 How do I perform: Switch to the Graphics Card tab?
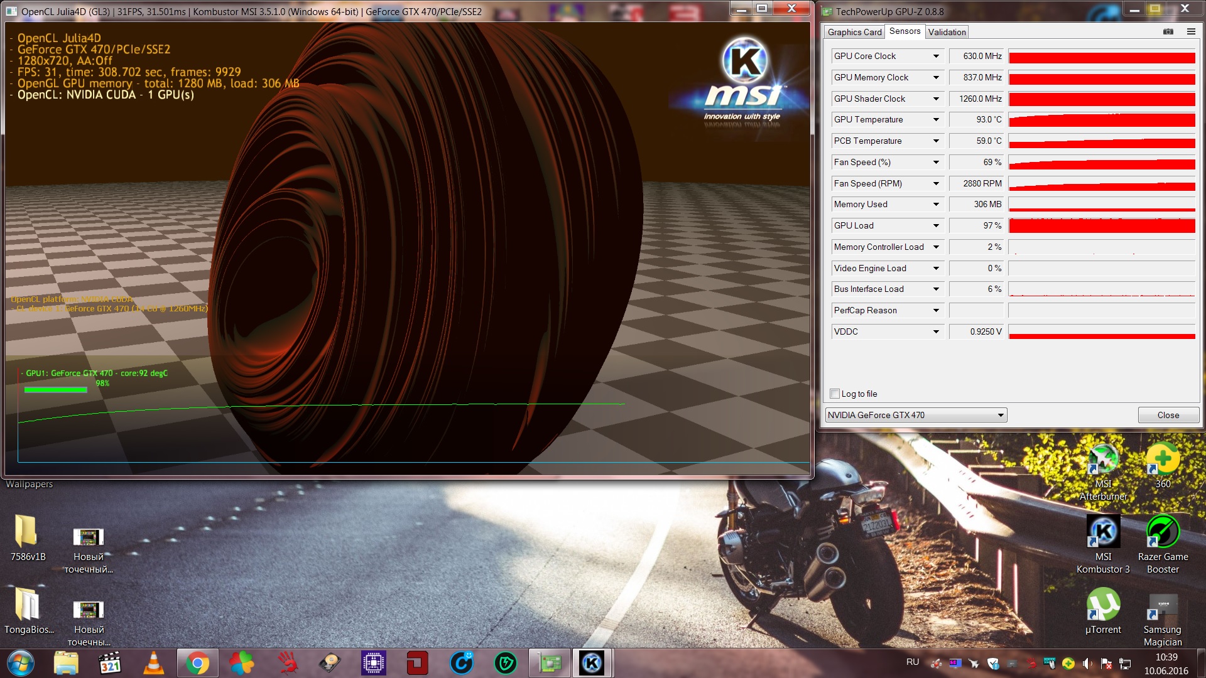point(854,32)
